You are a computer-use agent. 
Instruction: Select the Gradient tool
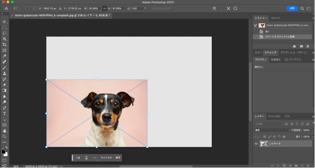click(x=4, y=91)
